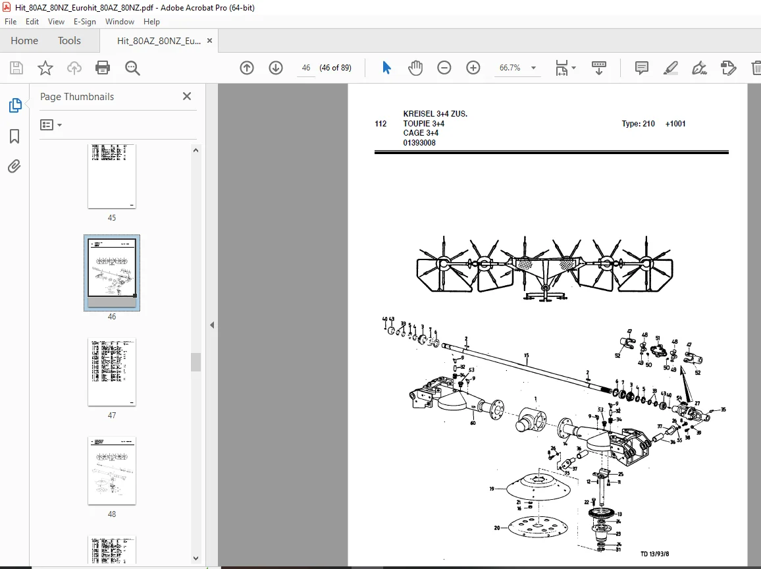This screenshot has height=569, width=761.
Task: Click the page number input field
Action: [305, 68]
